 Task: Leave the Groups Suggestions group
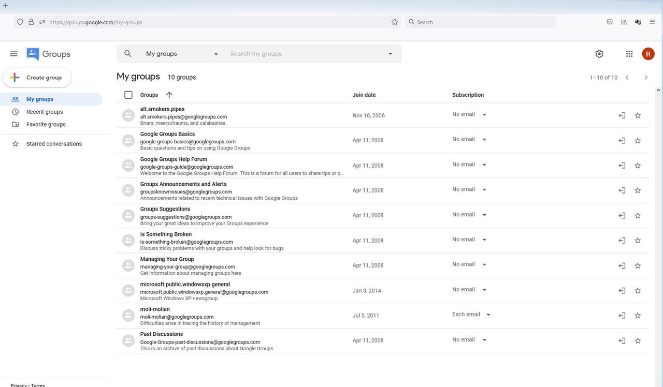pyautogui.click(x=622, y=216)
